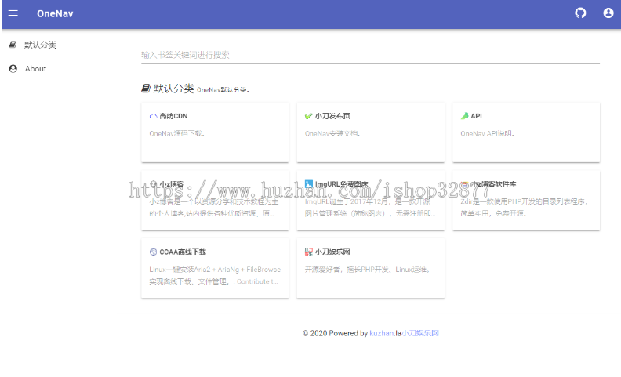Click the 'OneNav默认分类。' subtitle text

pyautogui.click(x=223, y=90)
